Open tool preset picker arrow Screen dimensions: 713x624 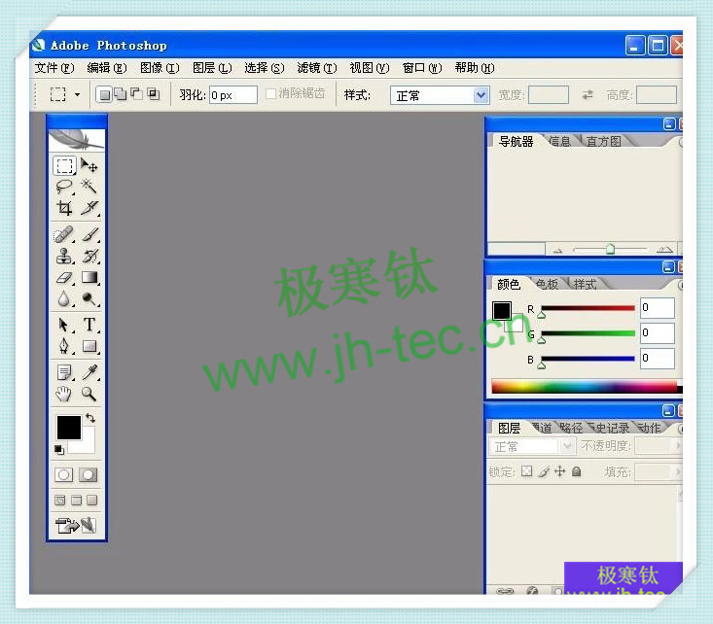(x=77, y=94)
